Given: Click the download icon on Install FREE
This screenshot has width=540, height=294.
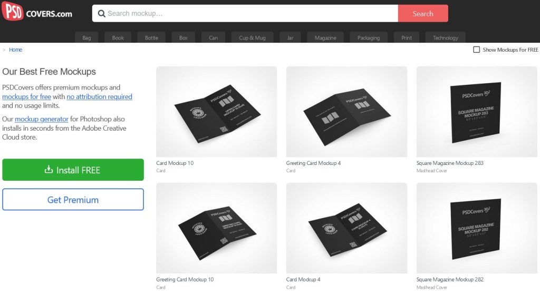Looking at the screenshot, I should (x=49, y=170).
